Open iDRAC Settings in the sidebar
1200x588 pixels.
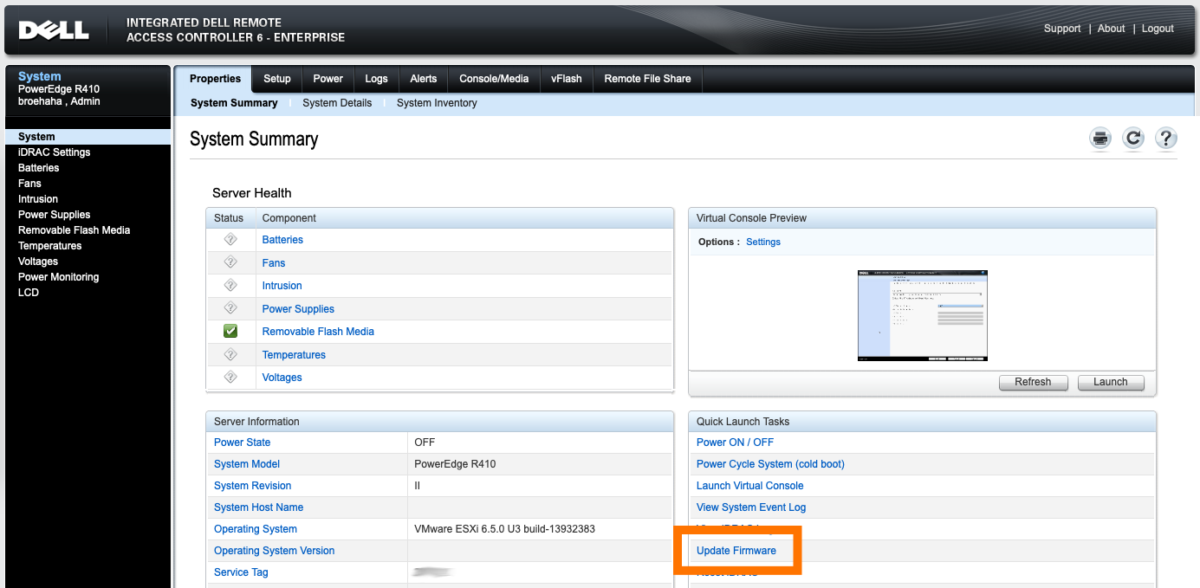pyautogui.click(x=55, y=152)
